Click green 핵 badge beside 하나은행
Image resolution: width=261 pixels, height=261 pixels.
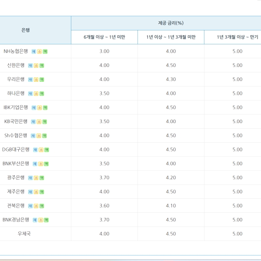pyautogui.click(x=42, y=94)
